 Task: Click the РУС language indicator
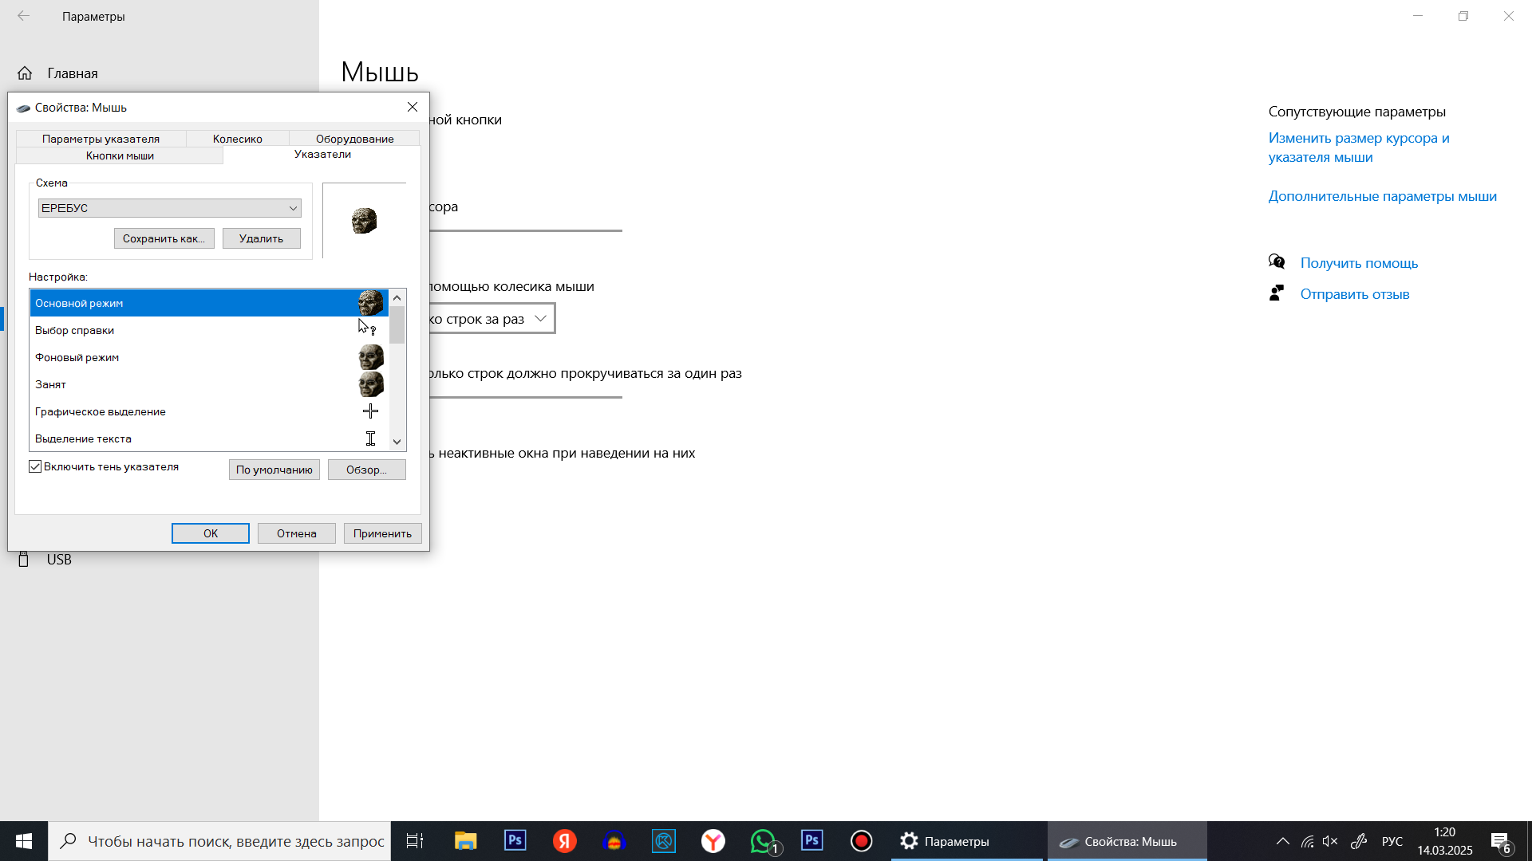point(1392,841)
